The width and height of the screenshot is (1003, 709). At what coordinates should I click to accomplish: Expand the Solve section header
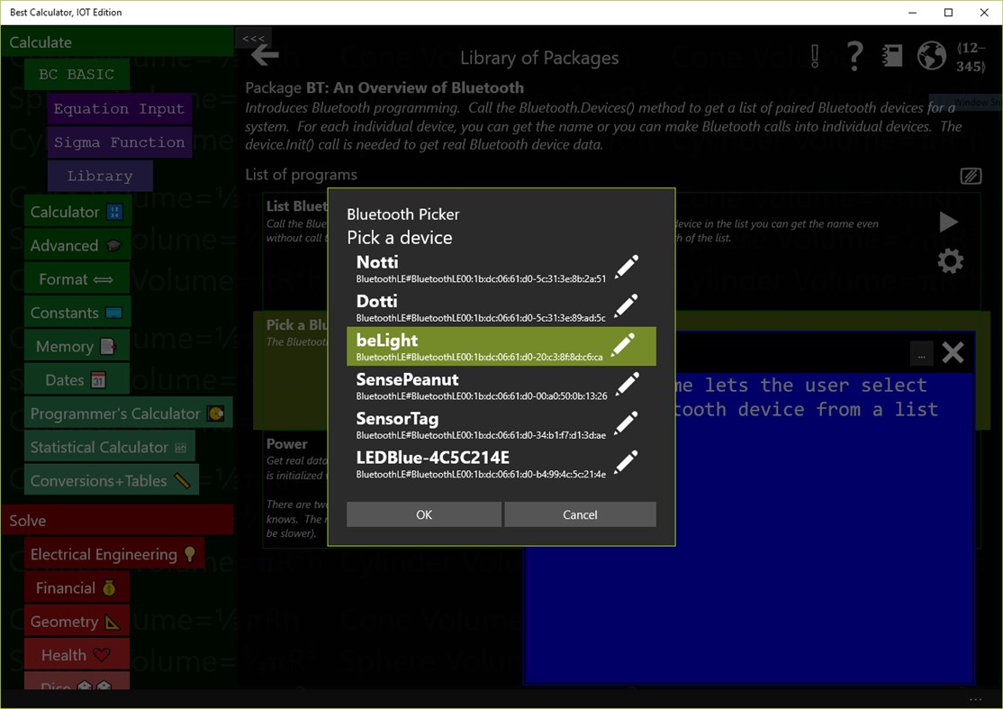(x=28, y=520)
